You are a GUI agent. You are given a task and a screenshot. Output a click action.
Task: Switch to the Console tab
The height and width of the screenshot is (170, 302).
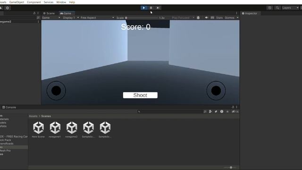(x=9, y=107)
